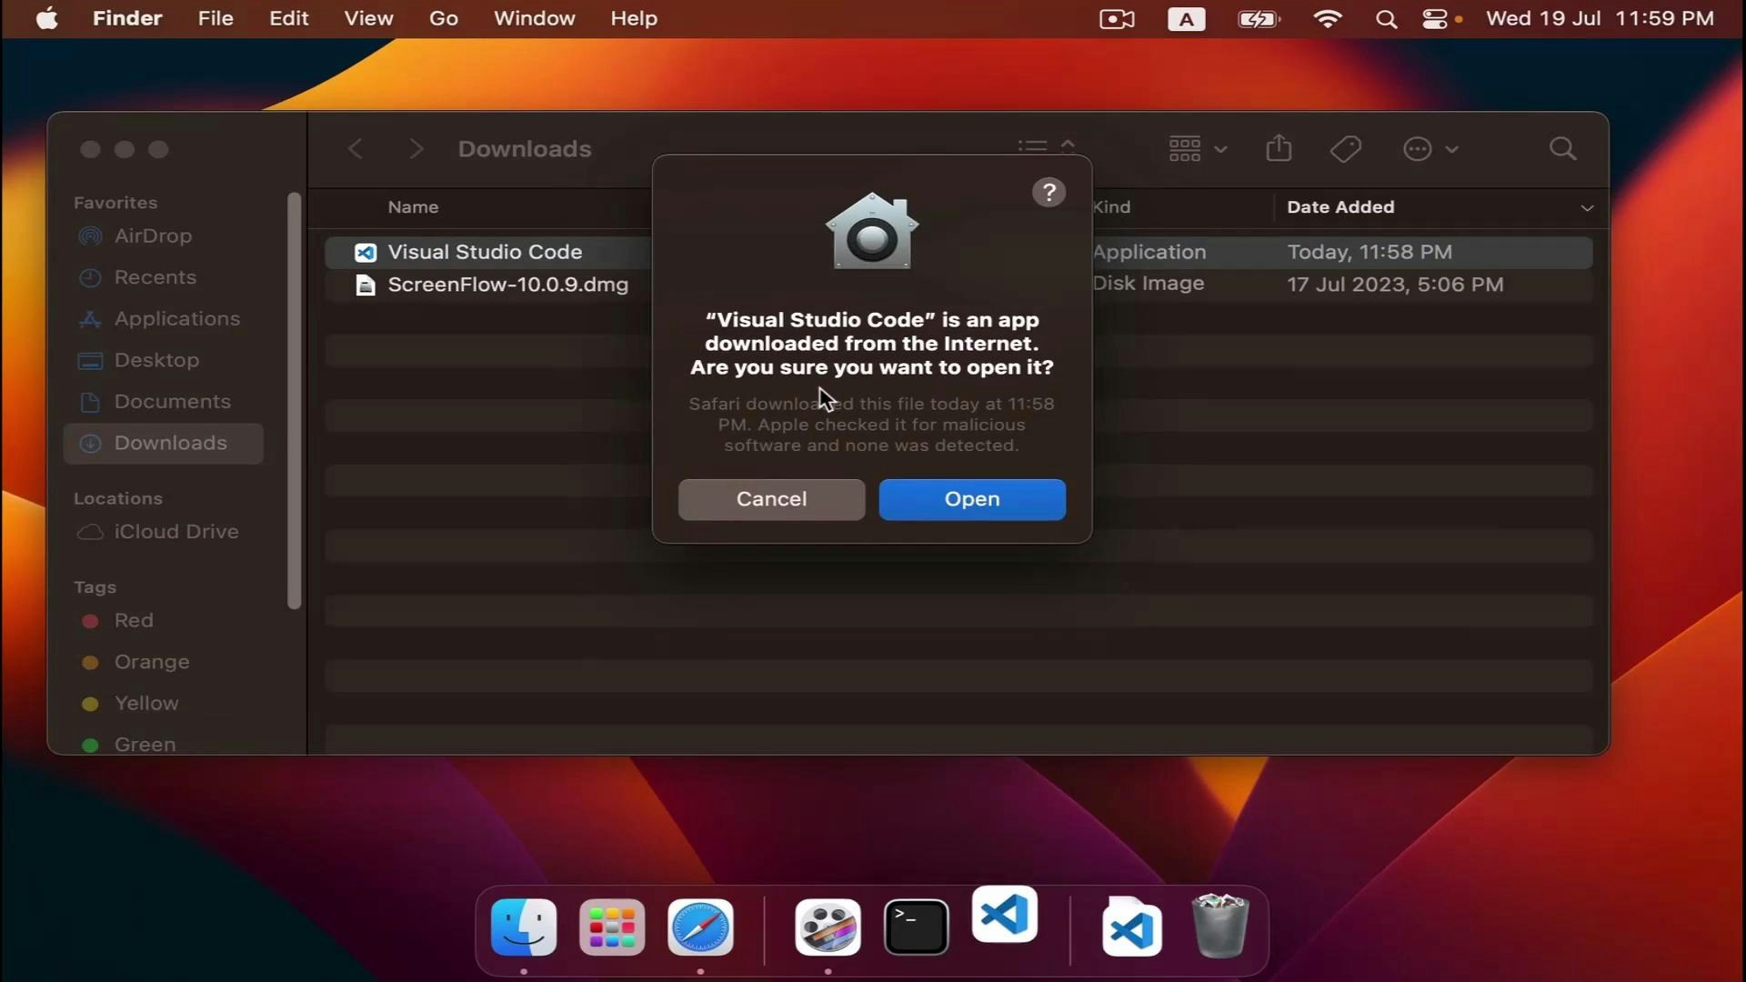Select AirDrop in the sidebar

(x=153, y=236)
